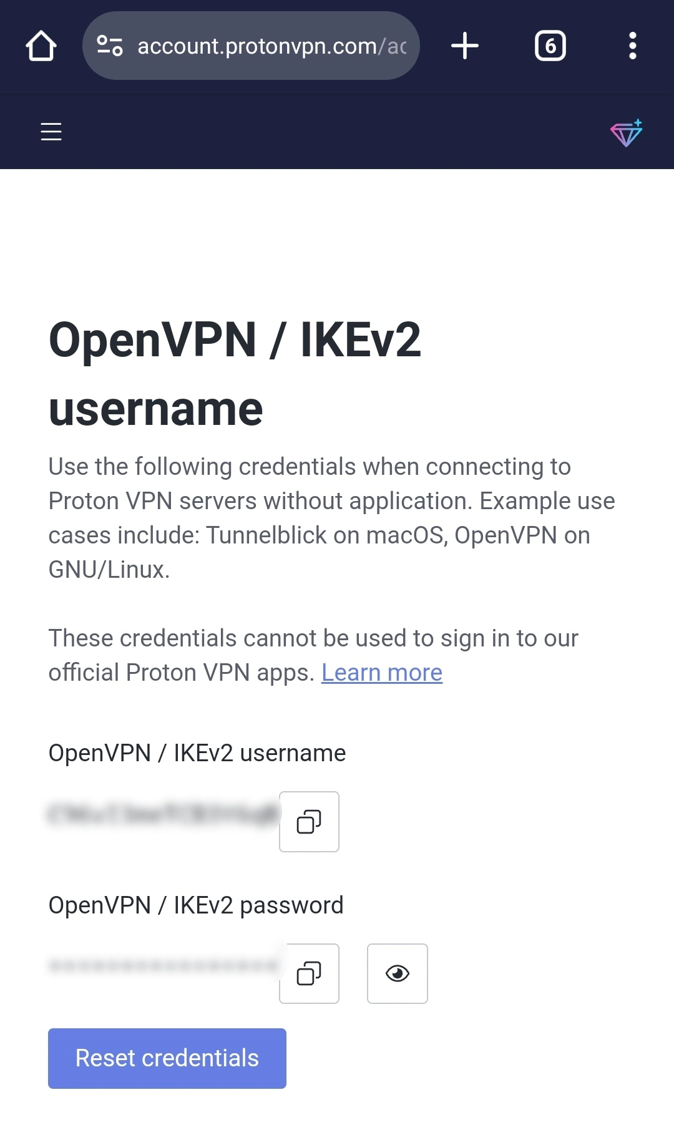Open the browser home page

click(x=40, y=45)
